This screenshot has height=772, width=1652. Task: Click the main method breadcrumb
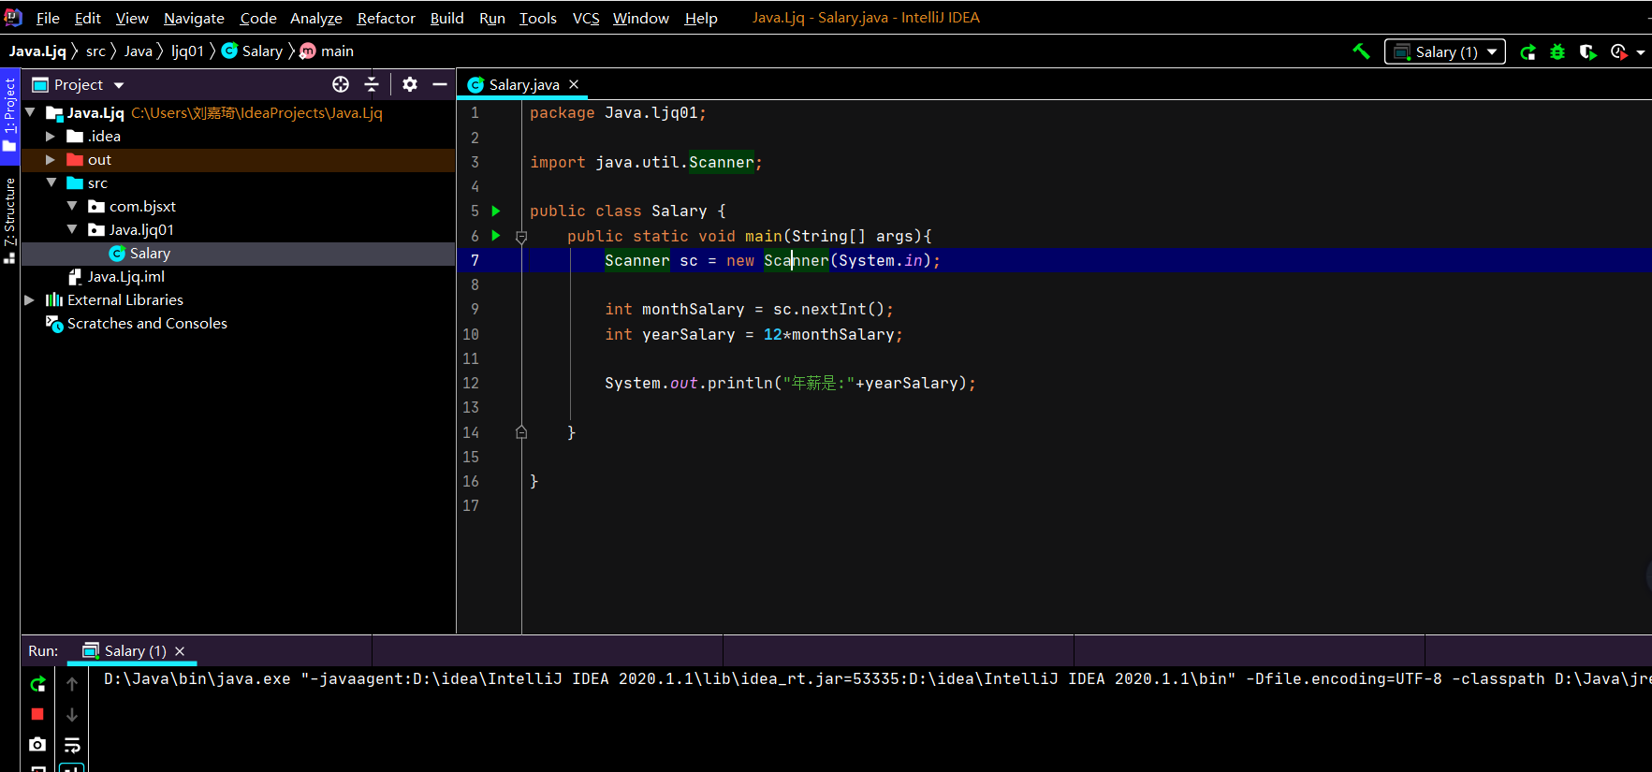click(327, 51)
